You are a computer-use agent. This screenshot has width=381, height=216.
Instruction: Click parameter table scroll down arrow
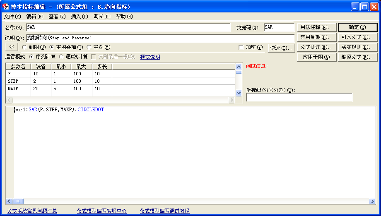[x=239, y=93]
